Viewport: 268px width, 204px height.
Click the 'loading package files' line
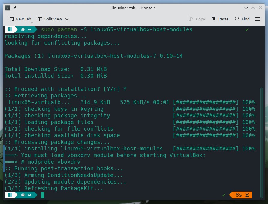49,122
